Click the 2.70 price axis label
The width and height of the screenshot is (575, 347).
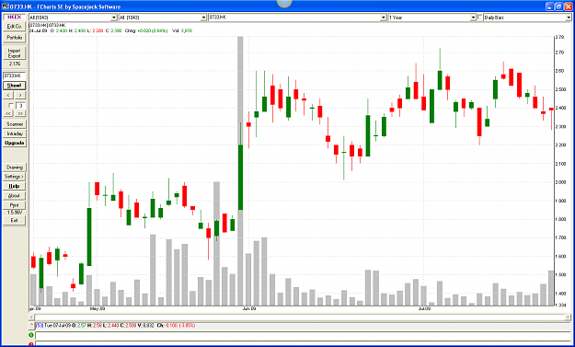click(x=559, y=52)
